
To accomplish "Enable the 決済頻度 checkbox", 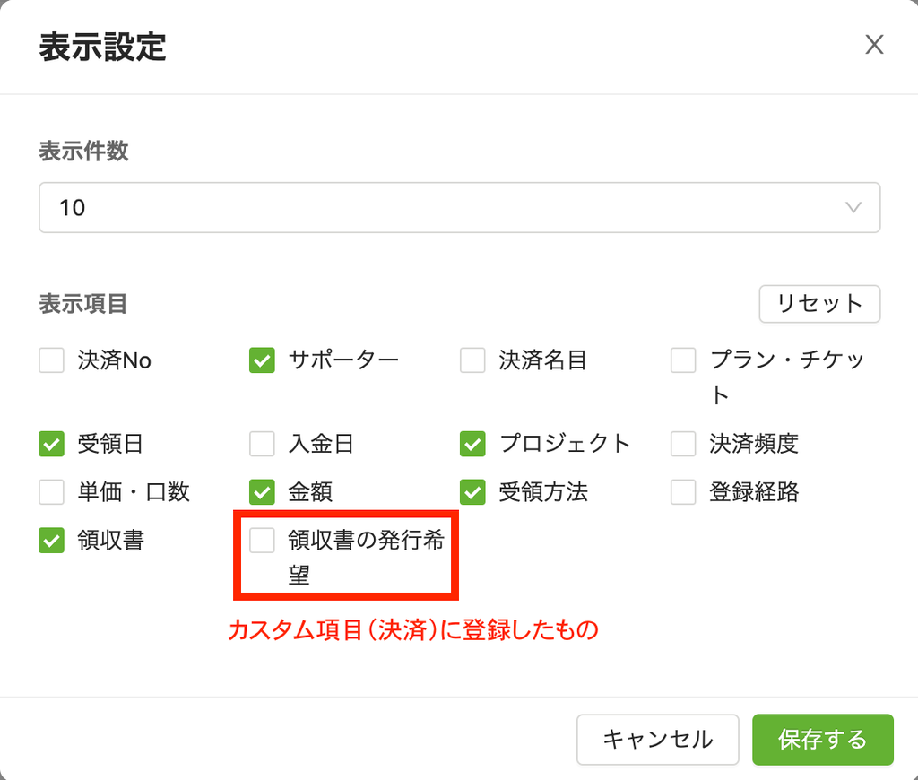I will tap(683, 444).
